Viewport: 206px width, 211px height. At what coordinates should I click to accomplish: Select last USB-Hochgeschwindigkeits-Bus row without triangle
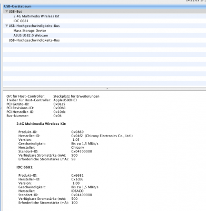104,40
